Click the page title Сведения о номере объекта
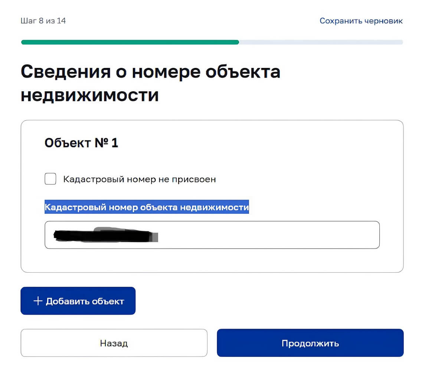422x371 pixels. [151, 72]
